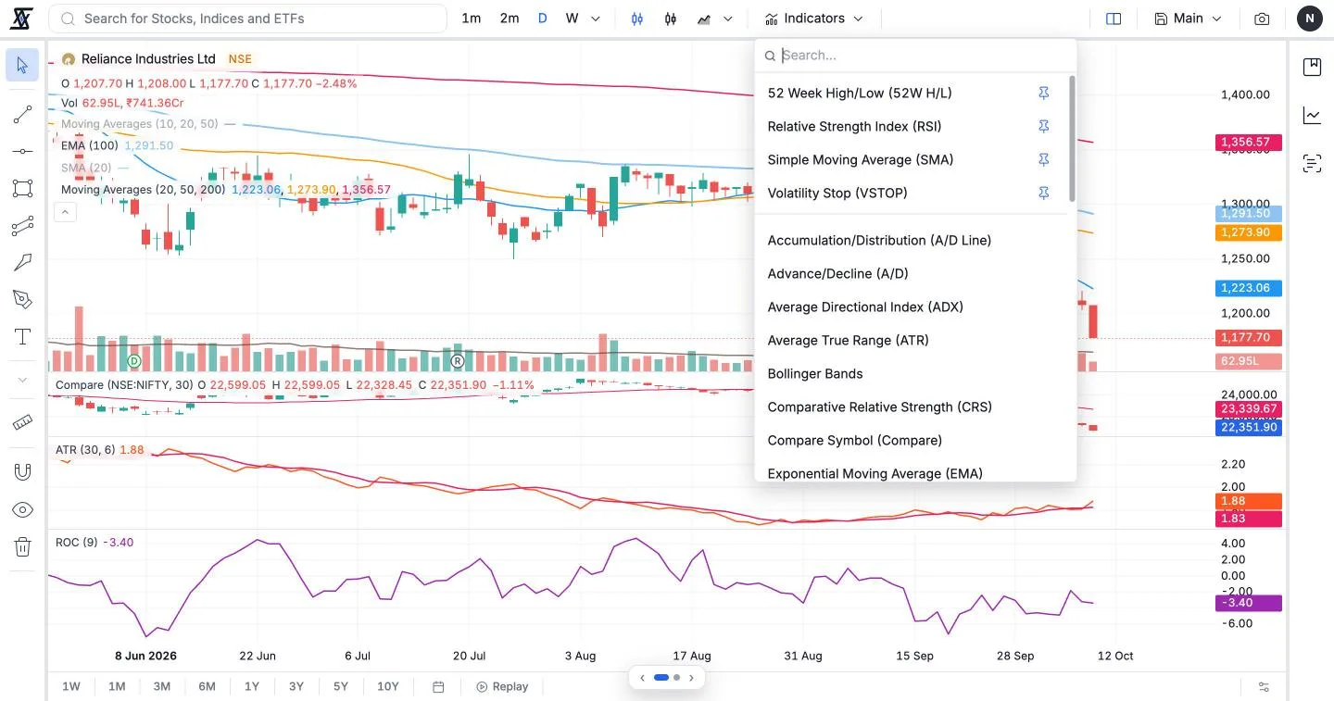
Task: Set chart range to 10Y
Action: 388,686
